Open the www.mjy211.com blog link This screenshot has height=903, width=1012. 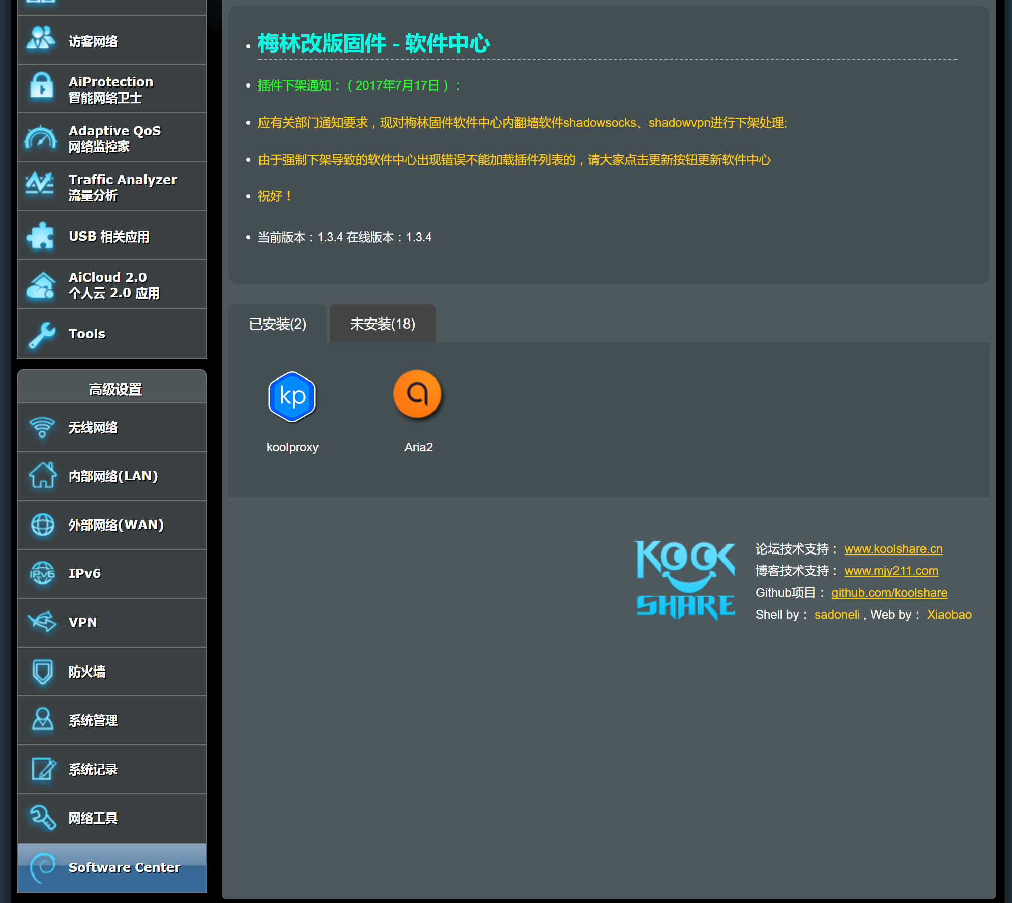(891, 571)
